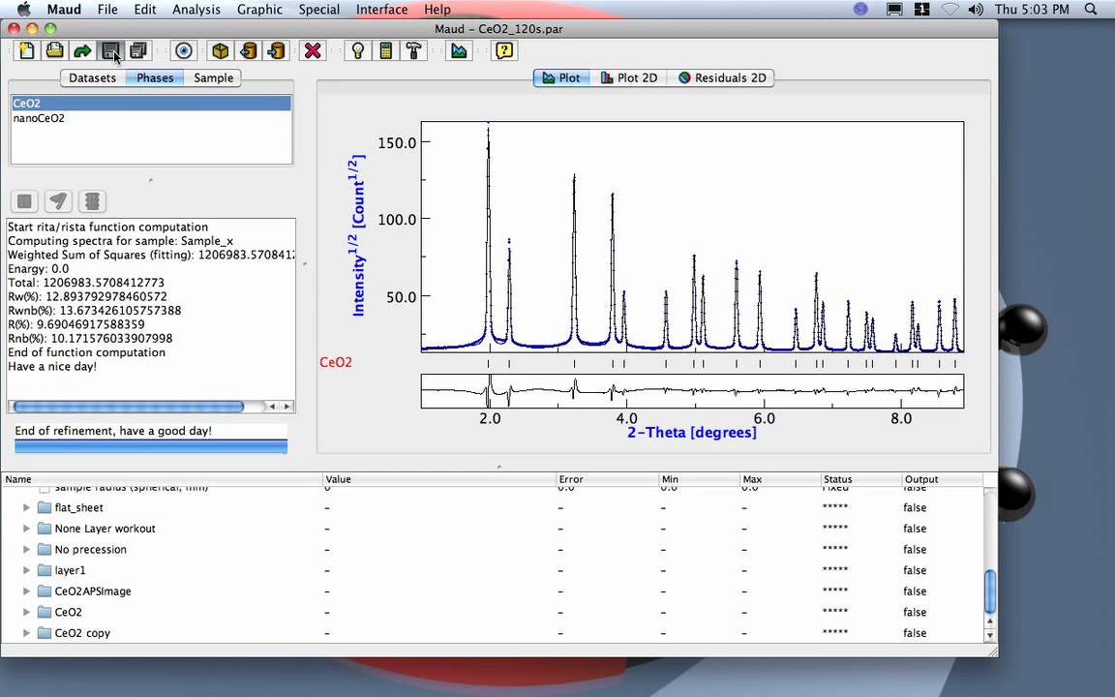
Task: Open the Graphic menu
Action: coord(259,10)
